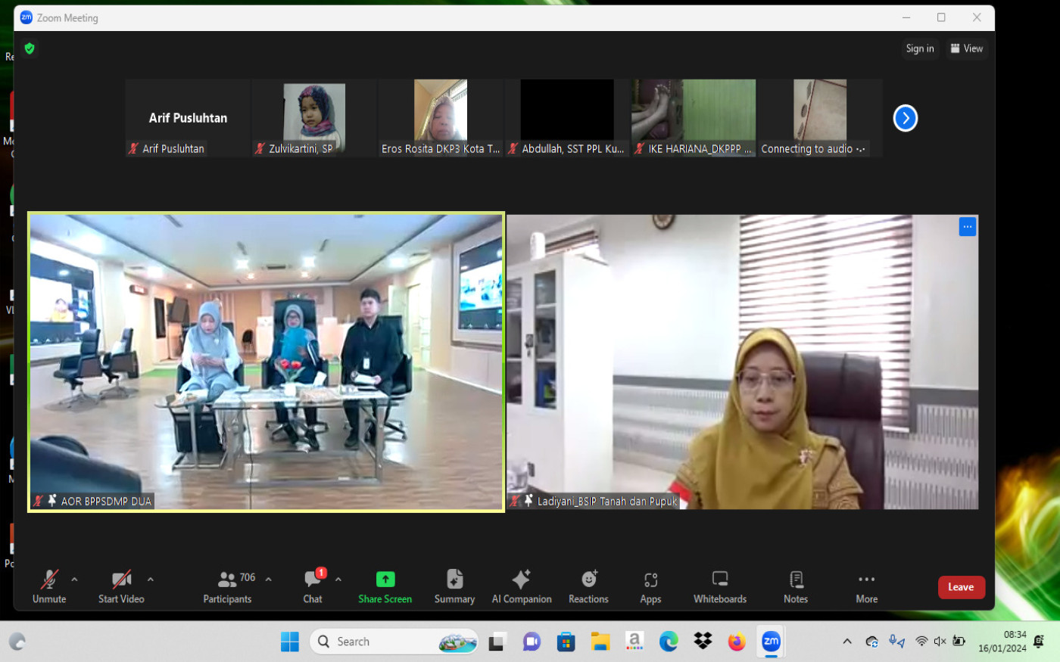Open Whiteboards

coord(720,586)
